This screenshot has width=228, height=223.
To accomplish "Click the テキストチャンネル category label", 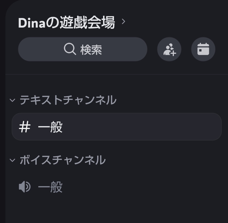I will click(x=68, y=100).
